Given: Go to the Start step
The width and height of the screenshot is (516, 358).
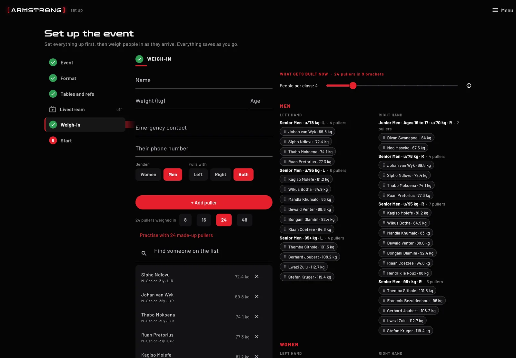Looking at the screenshot, I should click(x=85, y=140).
